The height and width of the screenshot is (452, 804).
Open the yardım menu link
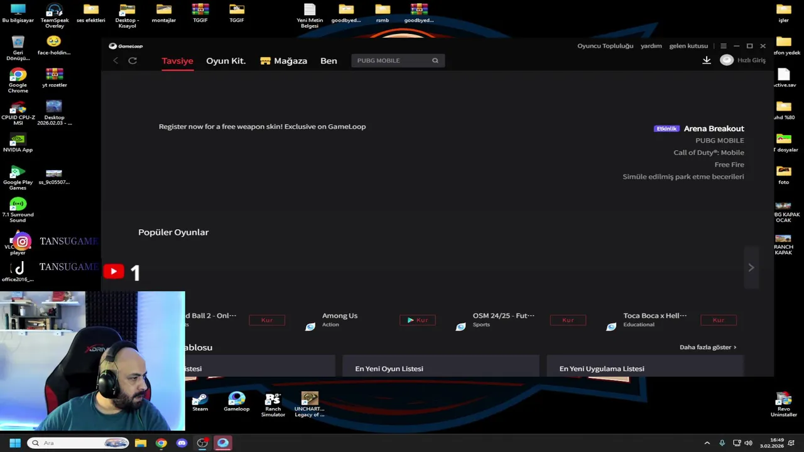651,46
